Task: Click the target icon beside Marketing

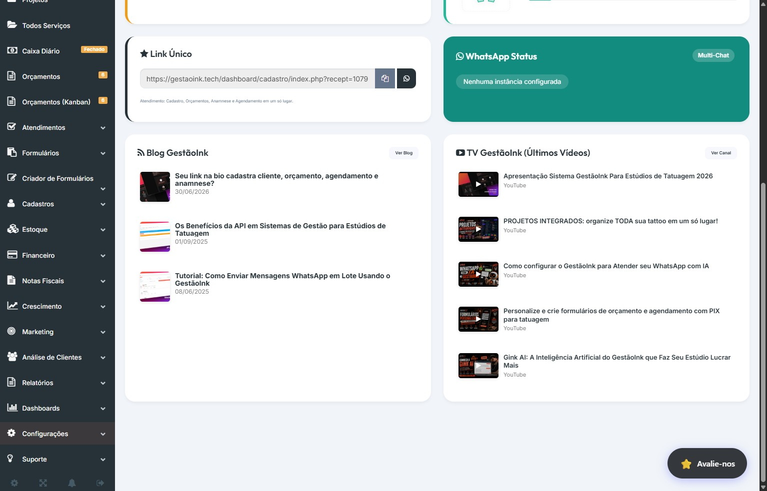Action: click(x=11, y=331)
